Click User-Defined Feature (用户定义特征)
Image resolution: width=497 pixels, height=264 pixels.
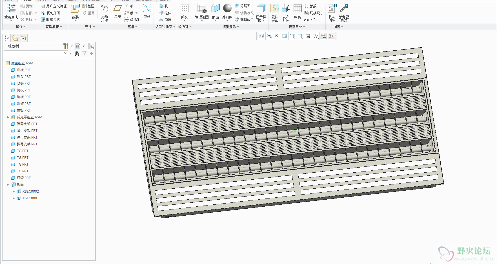pyautogui.click(x=54, y=6)
